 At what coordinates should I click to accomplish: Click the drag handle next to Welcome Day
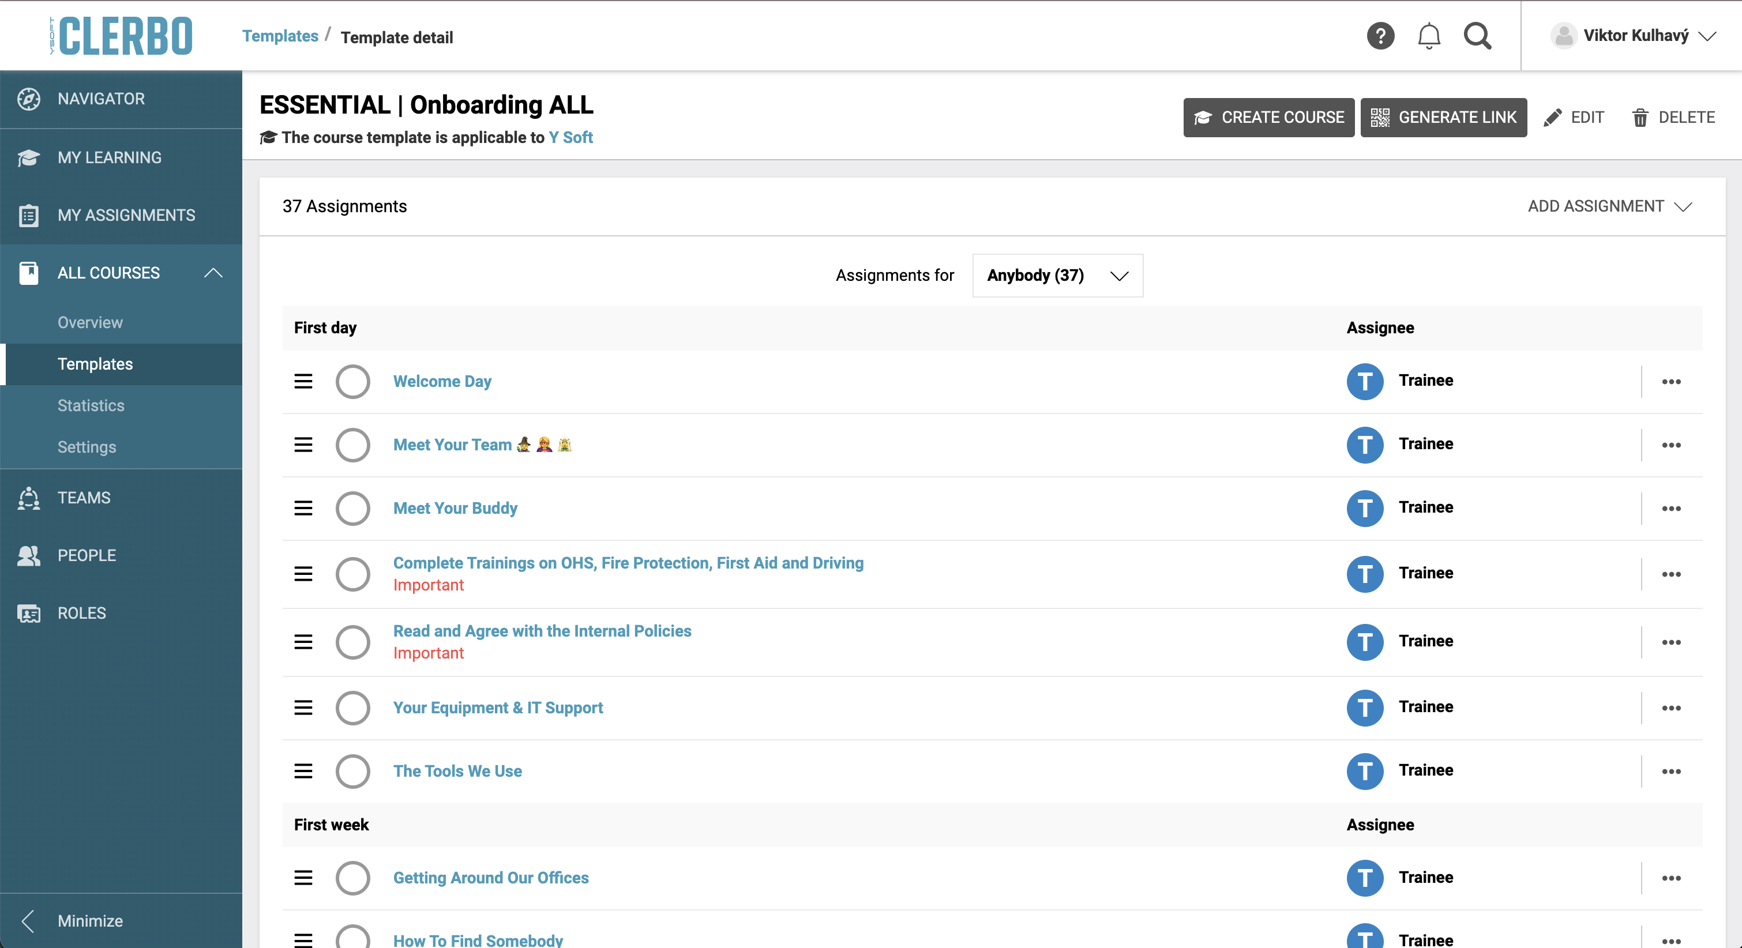303,381
